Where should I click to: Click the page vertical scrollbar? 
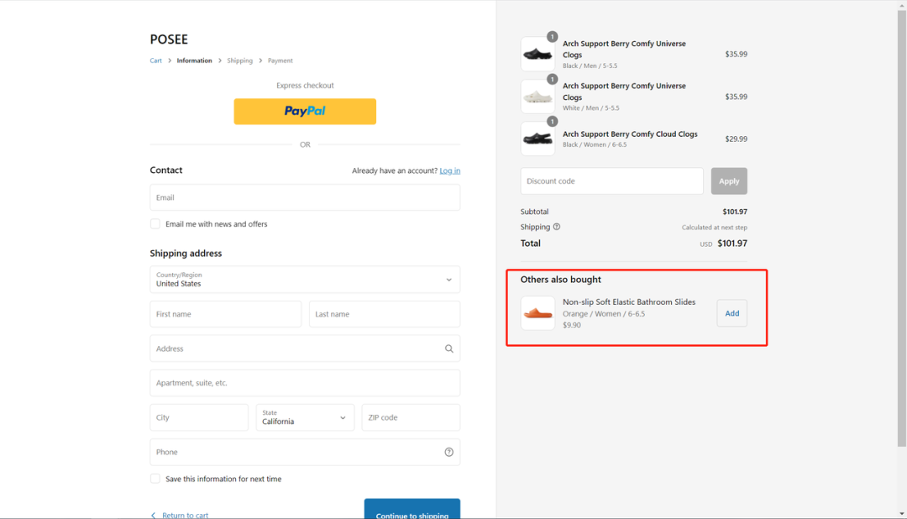click(x=902, y=228)
